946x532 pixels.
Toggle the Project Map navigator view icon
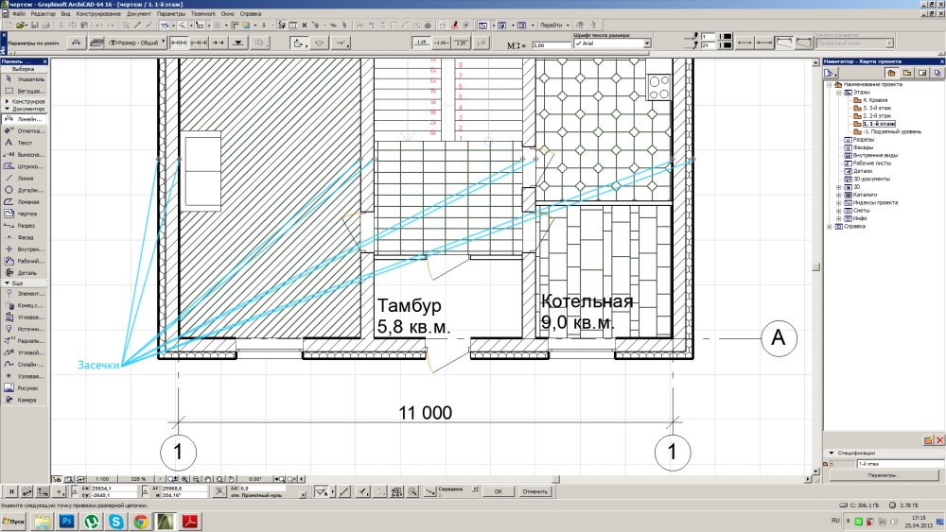(x=891, y=73)
